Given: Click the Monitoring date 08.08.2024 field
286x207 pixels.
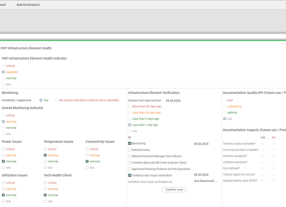Looking at the screenshot, I should point(201,144).
